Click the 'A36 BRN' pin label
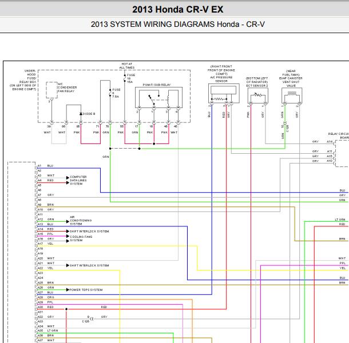Screen dimensions: 349x343 (x=45, y=335)
